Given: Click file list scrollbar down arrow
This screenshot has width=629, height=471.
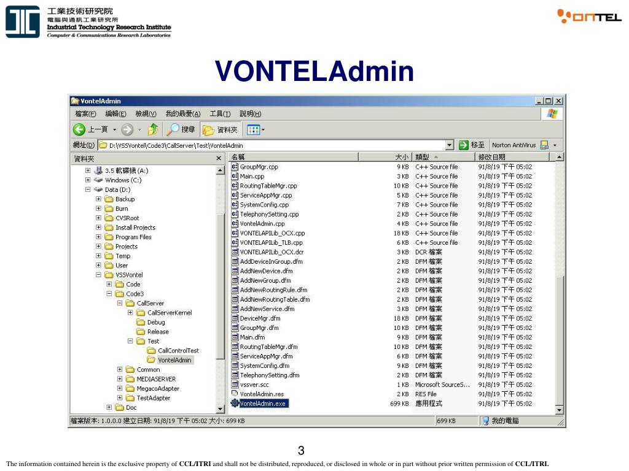Looking at the screenshot, I should coord(559,410).
